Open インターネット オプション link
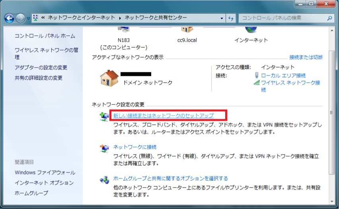 (x=44, y=183)
